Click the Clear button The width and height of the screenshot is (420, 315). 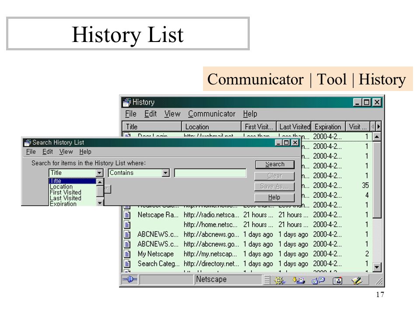275,176
